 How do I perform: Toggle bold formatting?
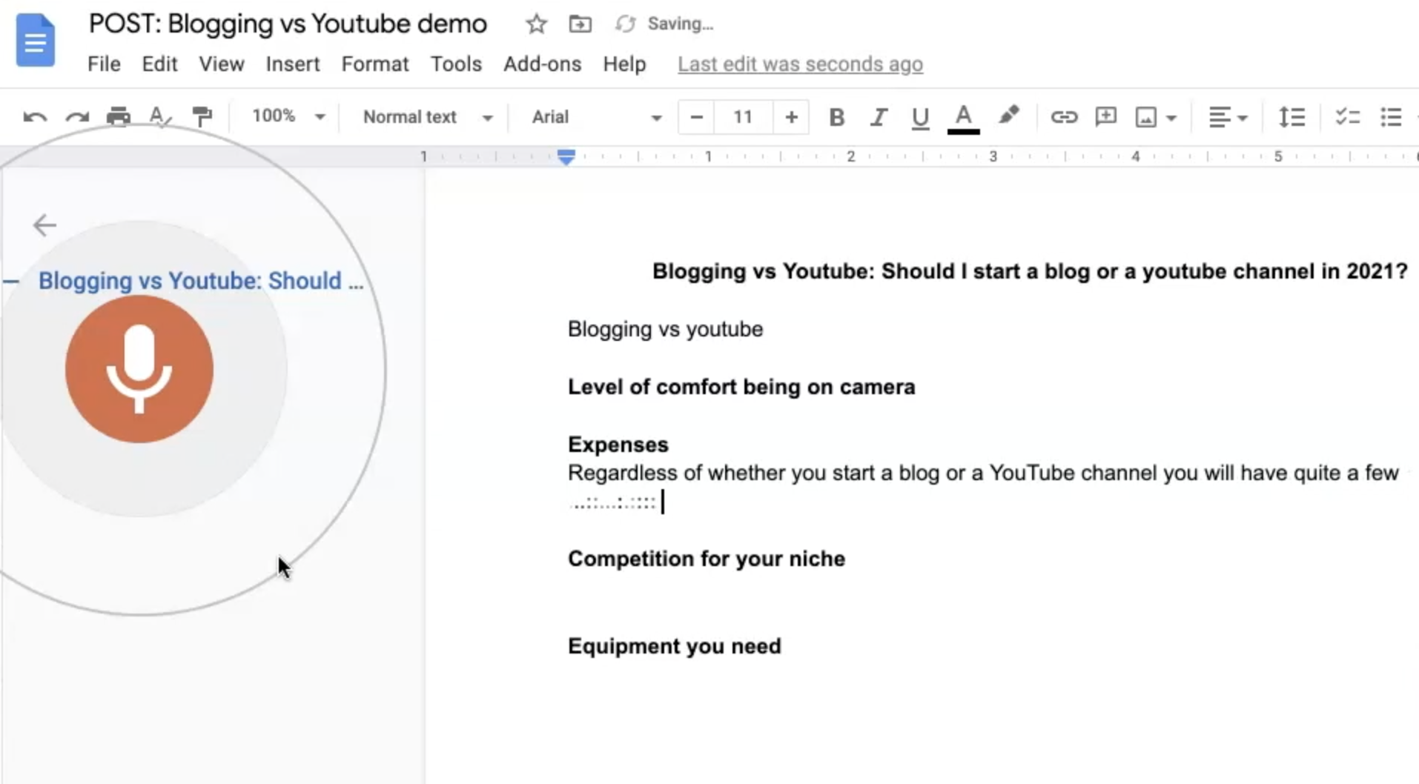(836, 117)
